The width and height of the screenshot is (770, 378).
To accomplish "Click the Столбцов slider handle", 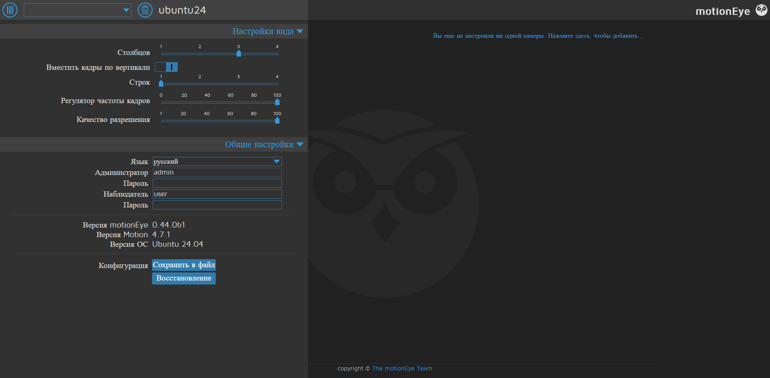I will pyautogui.click(x=239, y=53).
